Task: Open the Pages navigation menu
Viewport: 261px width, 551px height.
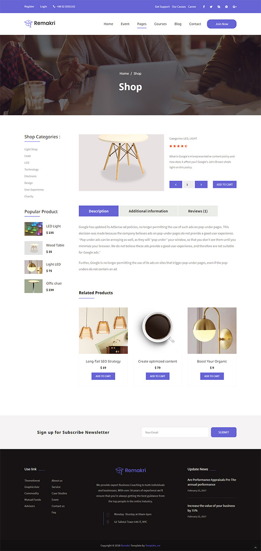Action: pyautogui.click(x=142, y=24)
